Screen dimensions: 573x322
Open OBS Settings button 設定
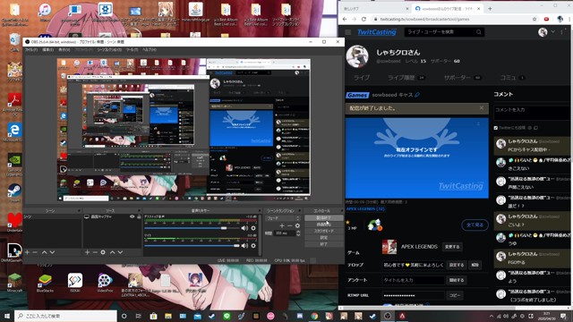323,238
